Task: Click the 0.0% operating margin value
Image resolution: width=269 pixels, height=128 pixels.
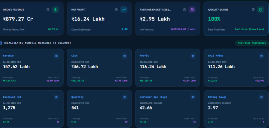Action: (124, 29)
